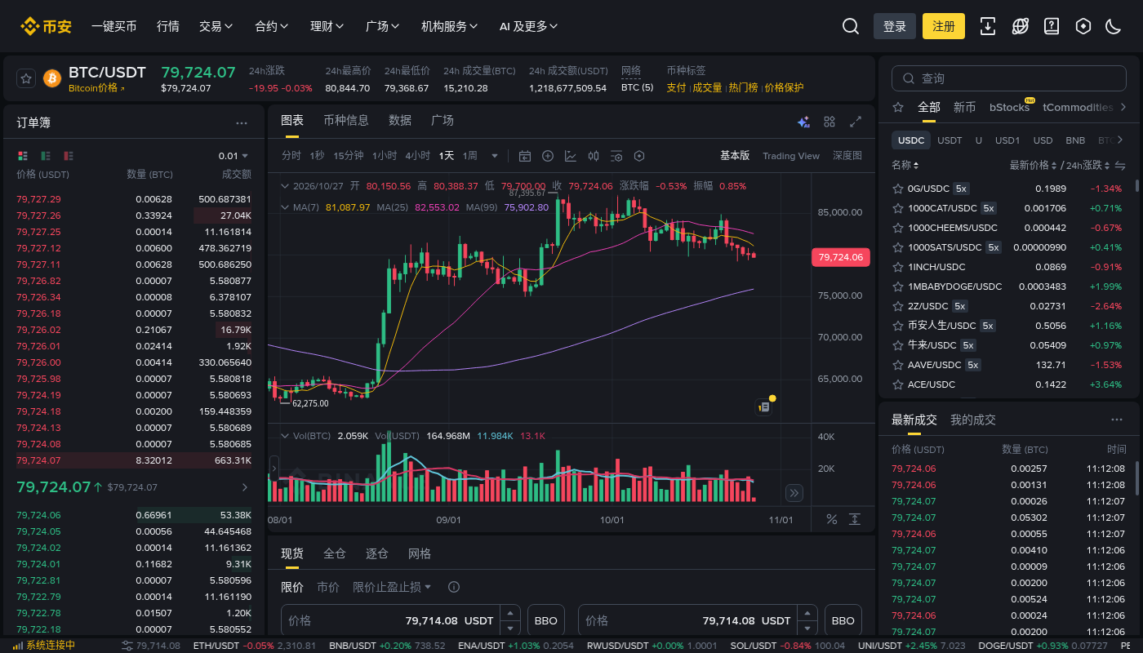Click the plus-circle compare icon in chart toolbar
The width and height of the screenshot is (1143, 653).
[x=548, y=156]
